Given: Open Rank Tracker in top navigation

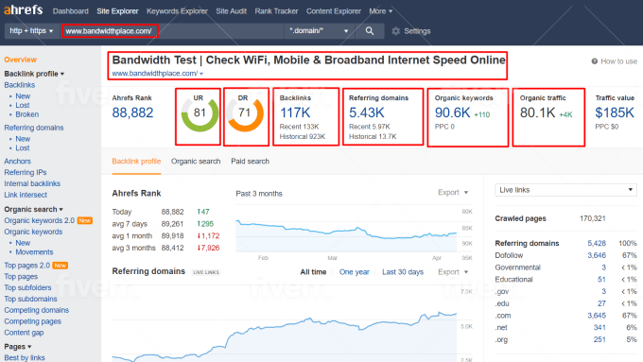Looking at the screenshot, I should [276, 11].
